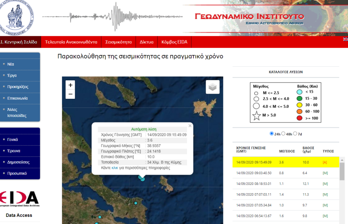Switch site to English via flag icon
The image size is (348, 224).
tap(346, 39)
